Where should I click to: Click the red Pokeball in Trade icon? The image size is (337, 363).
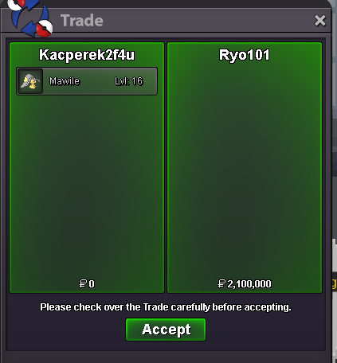tap(44, 28)
